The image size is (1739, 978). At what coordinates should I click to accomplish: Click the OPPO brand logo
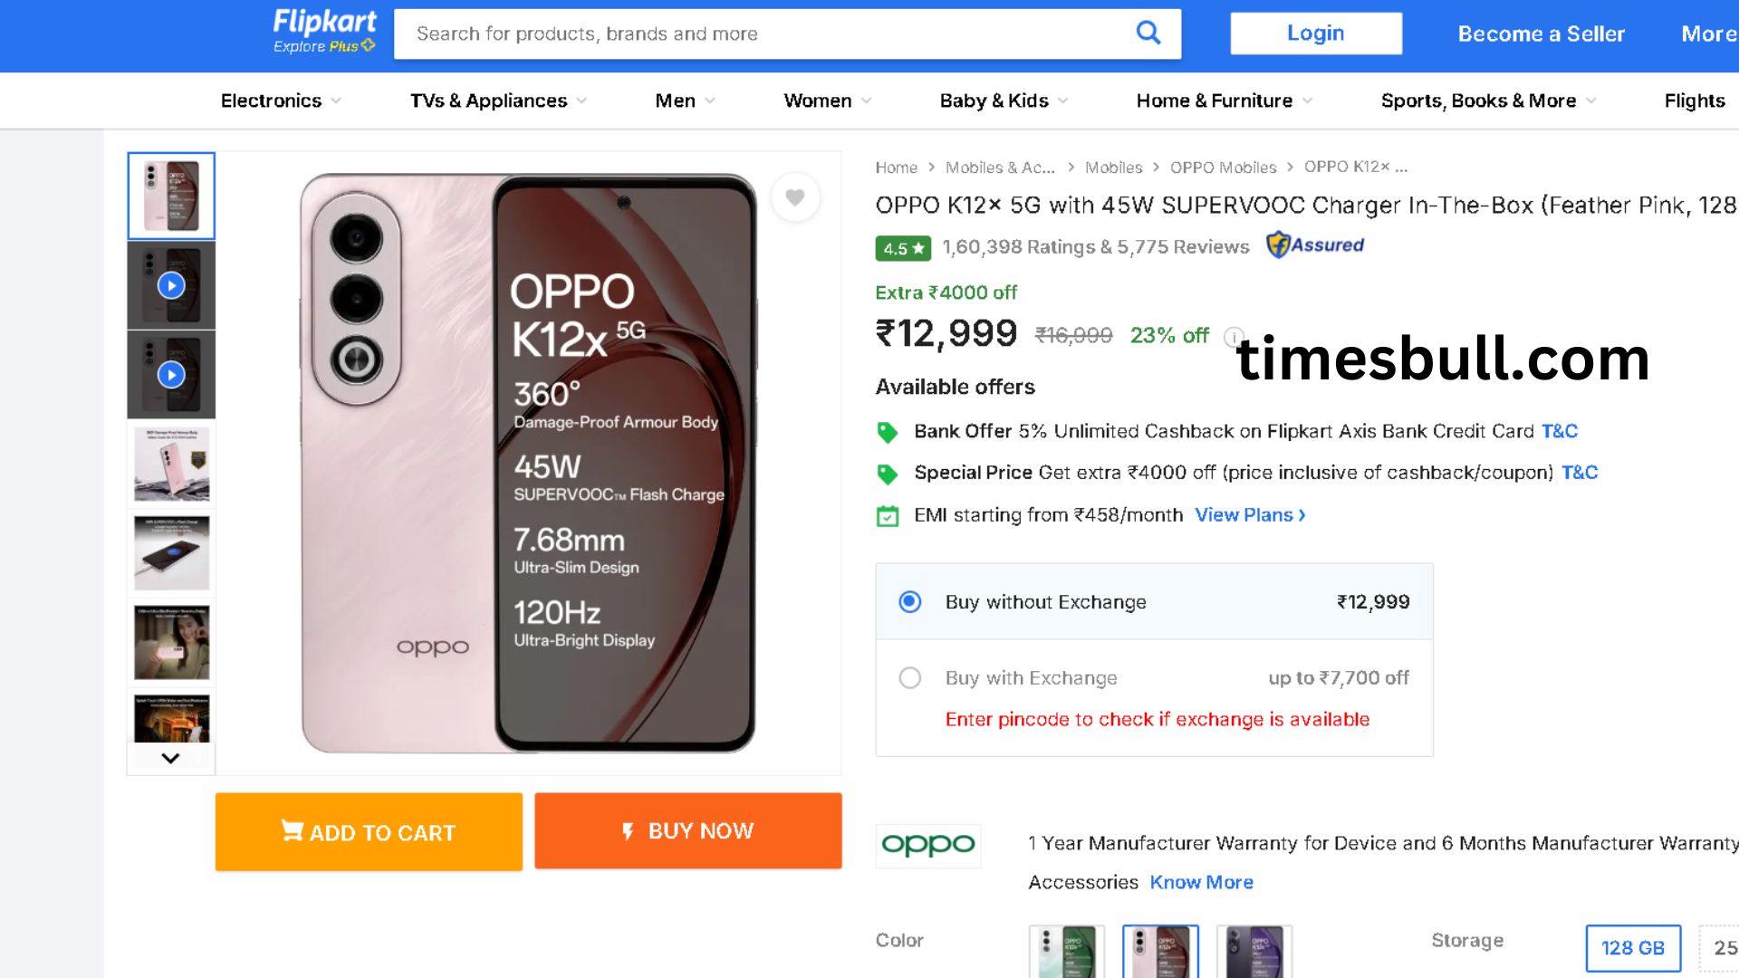pyautogui.click(x=928, y=846)
